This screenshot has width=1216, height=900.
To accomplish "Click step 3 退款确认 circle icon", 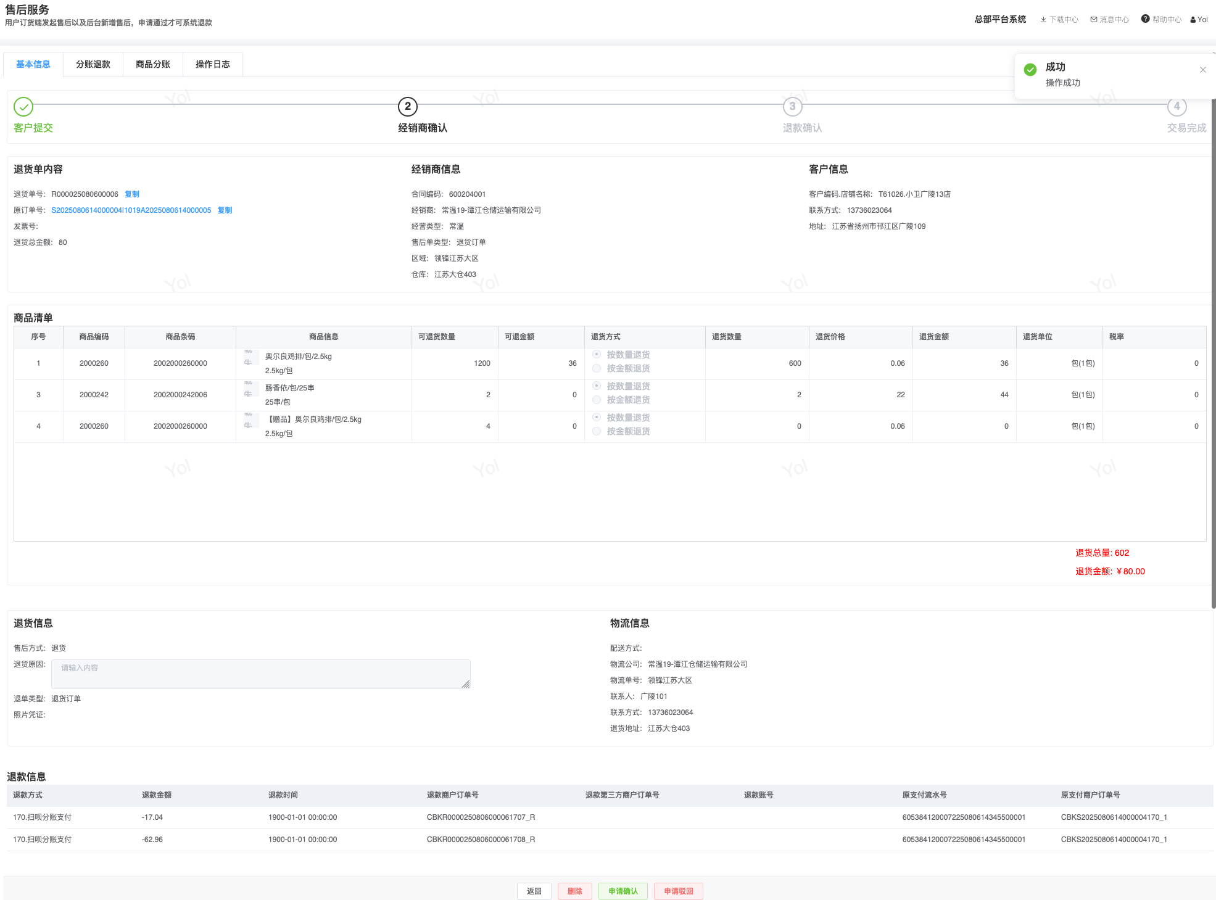I will pos(792,107).
